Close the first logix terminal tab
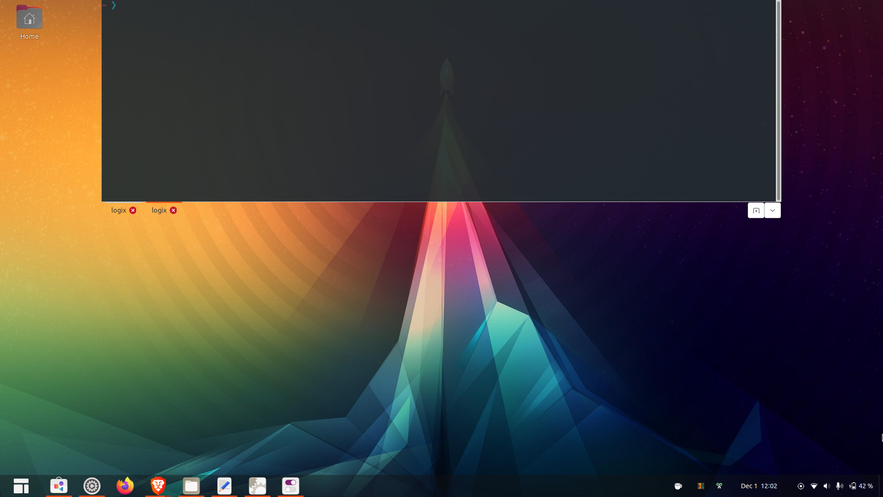 click(133, 210)
